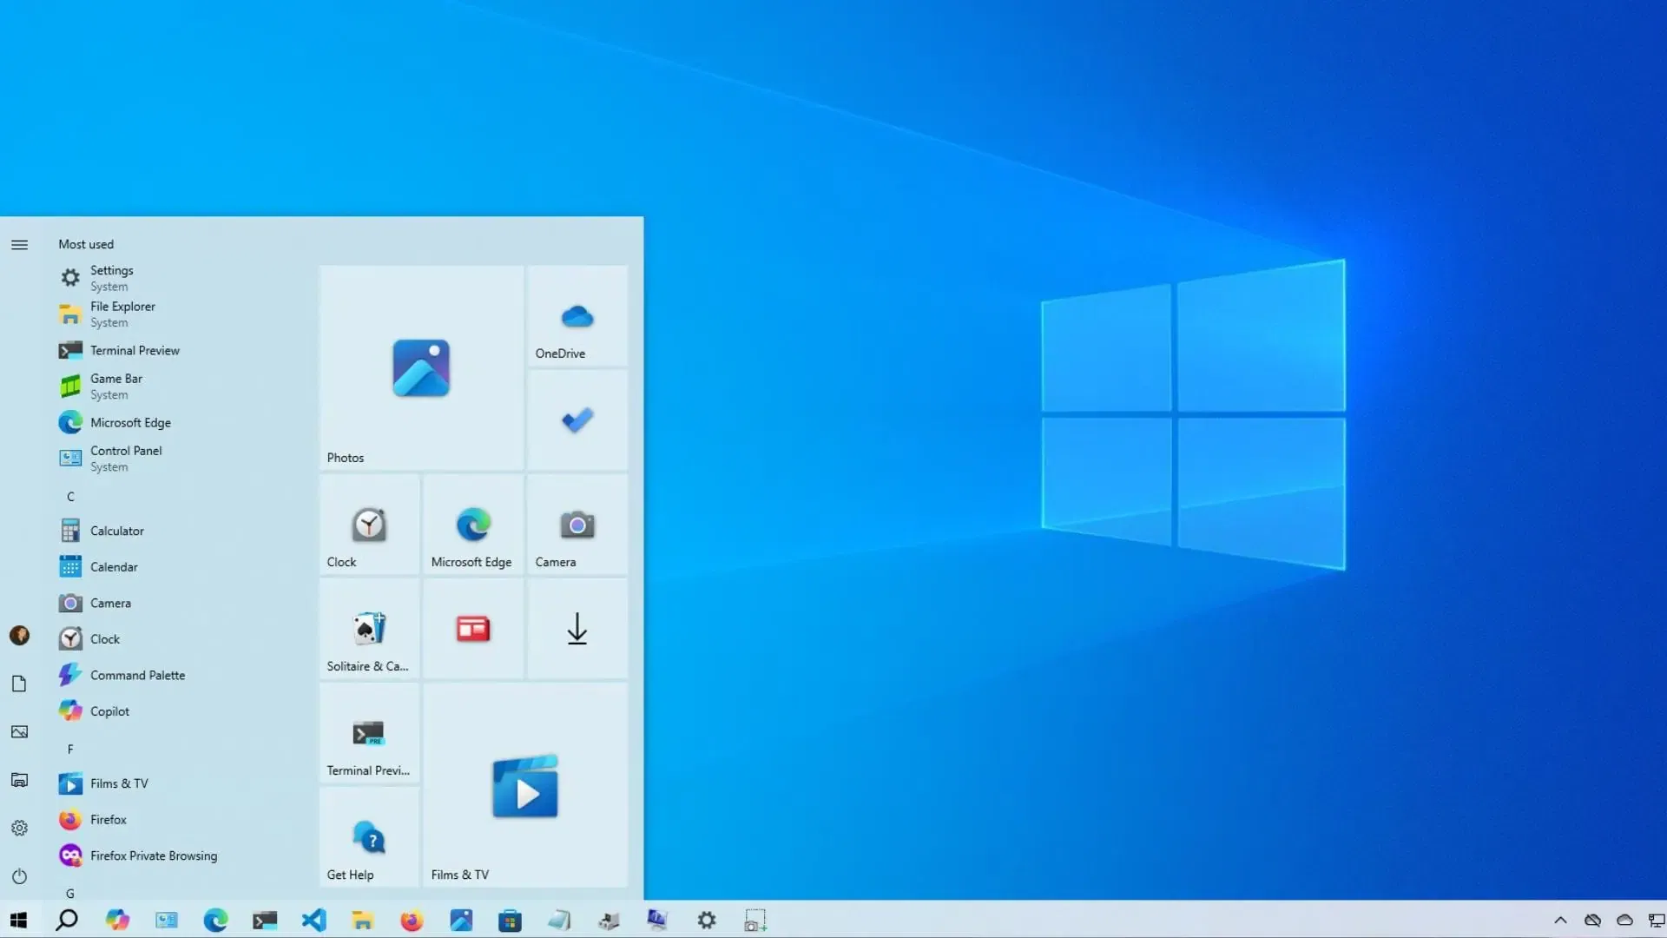Expand the Start menu hamburger navigation
Screen dimensions: 1667x938
point(19,245)
